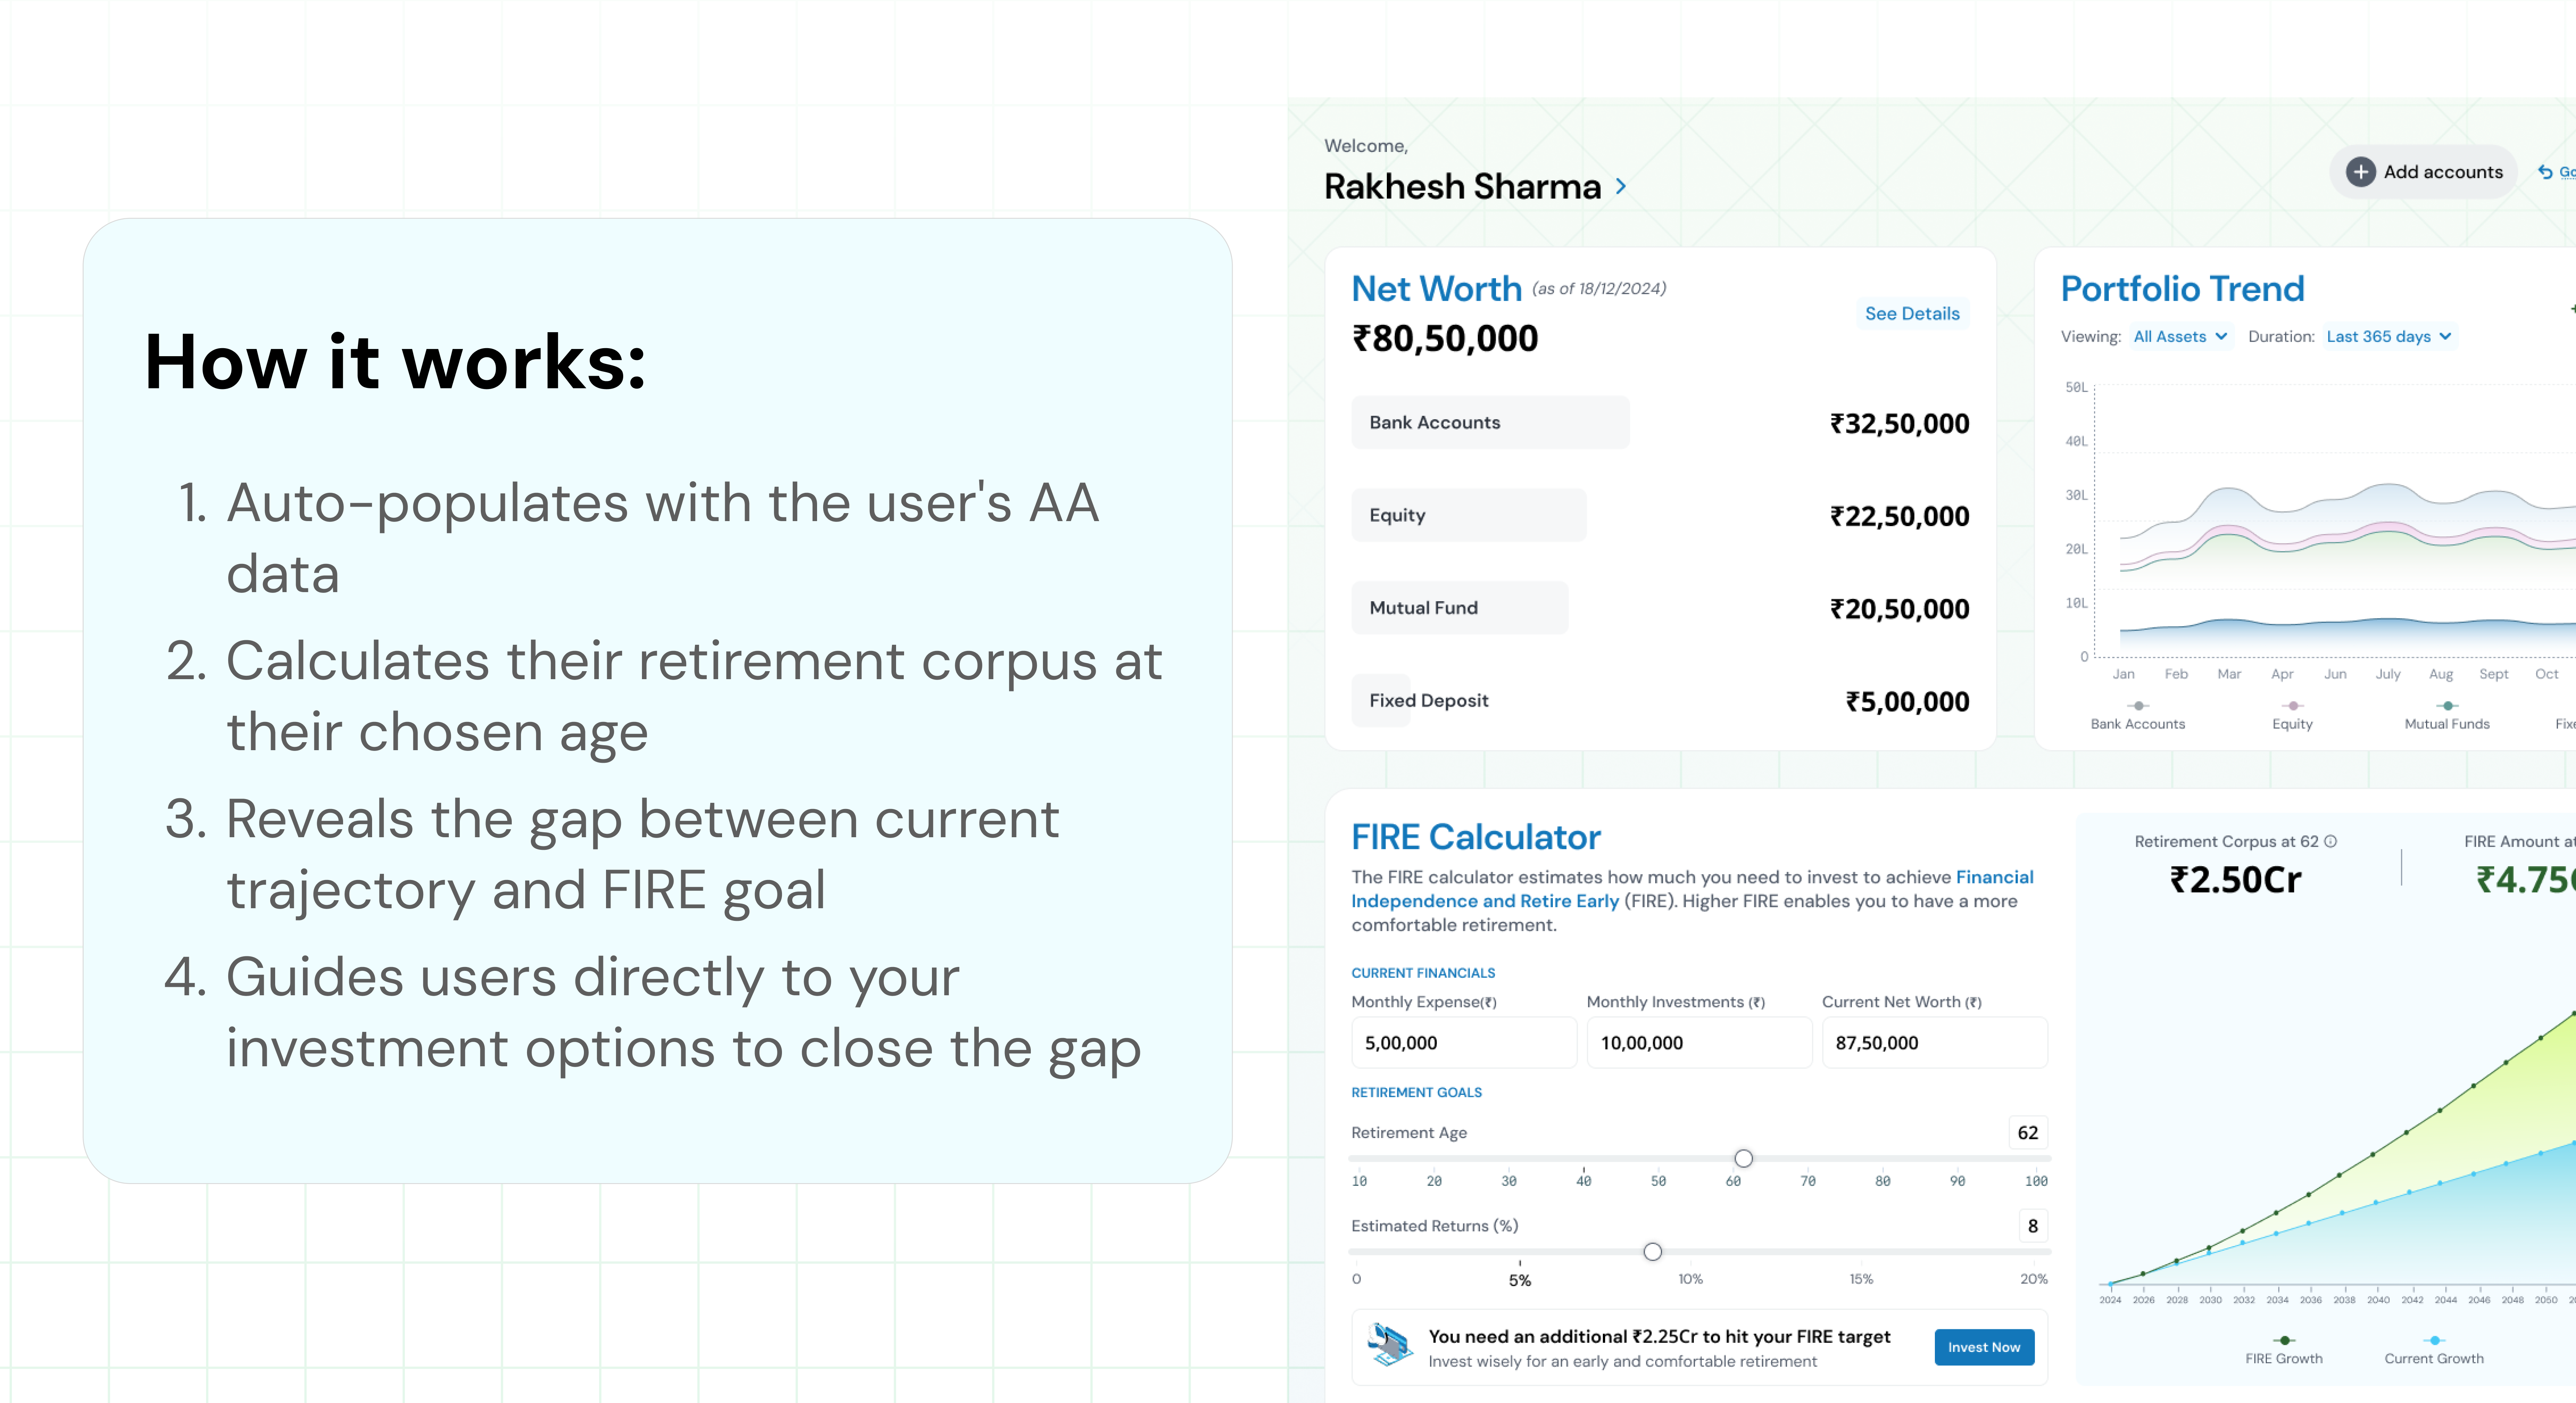
Task: Click the illustration icon beside the FIRE target message
Action: tap(1390, 1346)
